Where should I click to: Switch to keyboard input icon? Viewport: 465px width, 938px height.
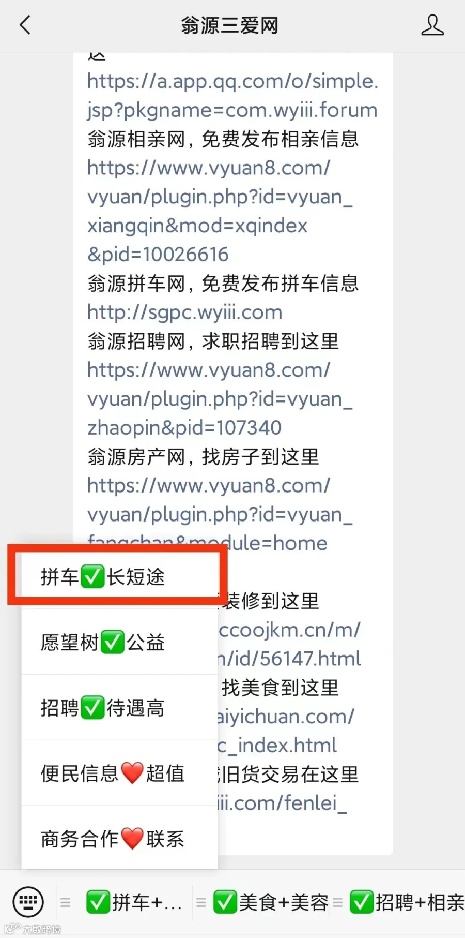(28, 902)
